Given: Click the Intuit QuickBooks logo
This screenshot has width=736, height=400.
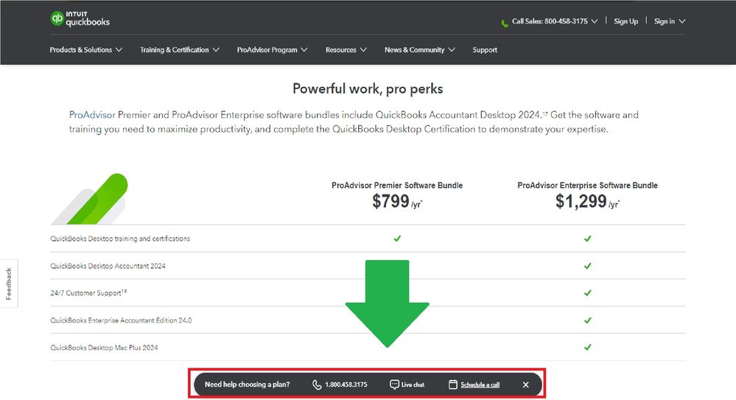Looking at the screenshot, I should [x=80, y=19].
